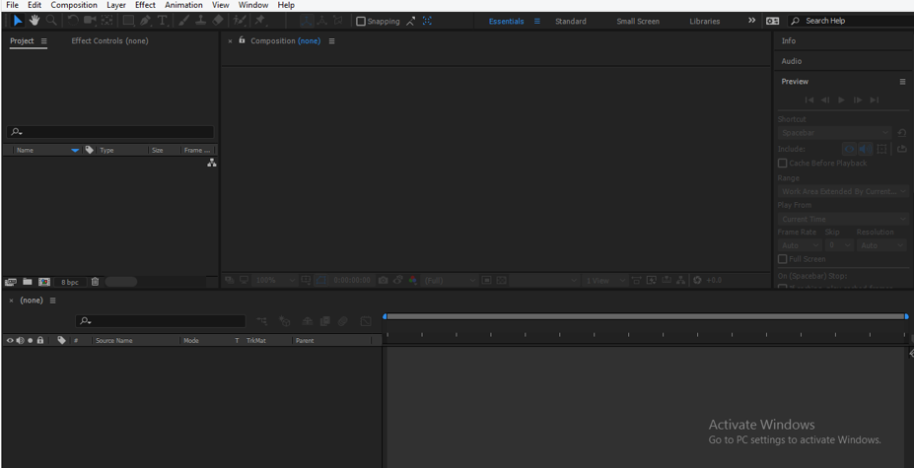The height and width of the screenshot is (468, 914).
Task: Select the Hand tool
Action: coord(35,21)
